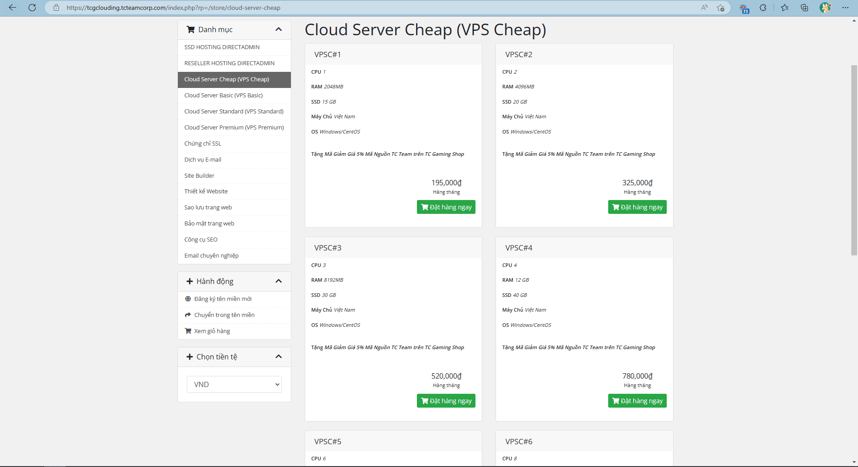Open Settings and more ellipsis menu
This screenshot has width=858, height=467.
click(845, 8)
